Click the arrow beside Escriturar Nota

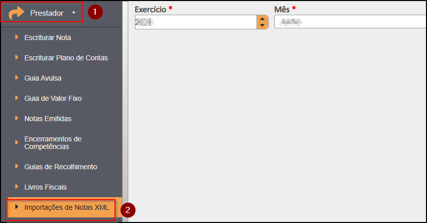[x=17, y=37]
